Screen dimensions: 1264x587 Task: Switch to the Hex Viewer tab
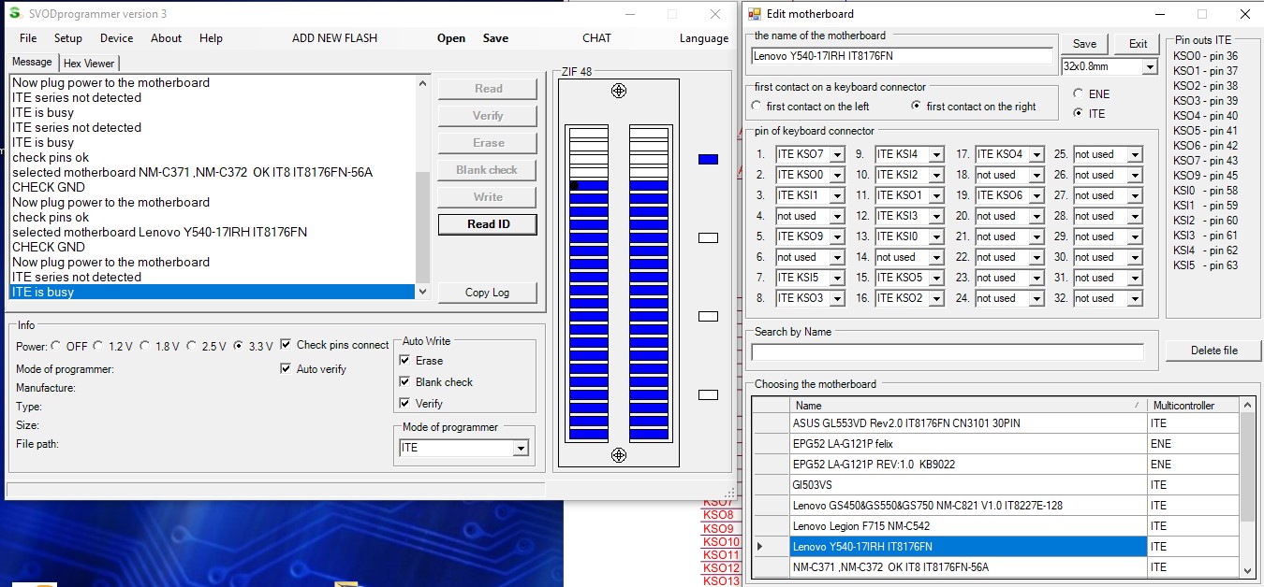click(x=88, y=64)
